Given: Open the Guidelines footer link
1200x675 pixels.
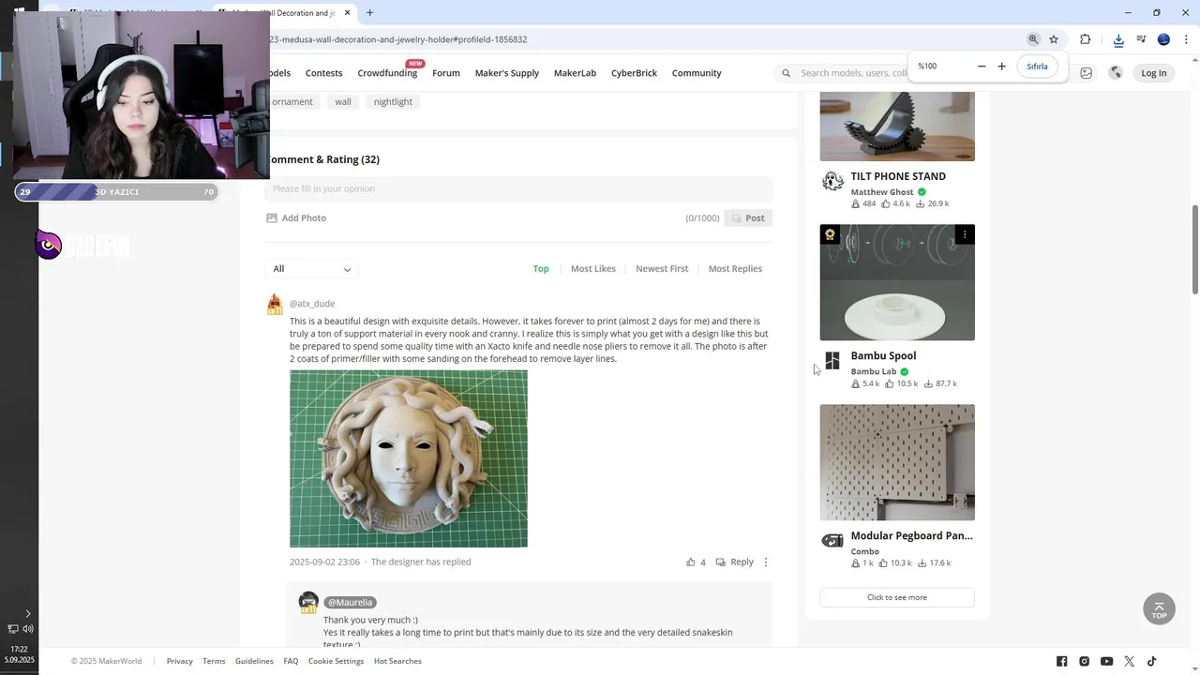Looking at the screenshot, I should click(x=254, y=661).
